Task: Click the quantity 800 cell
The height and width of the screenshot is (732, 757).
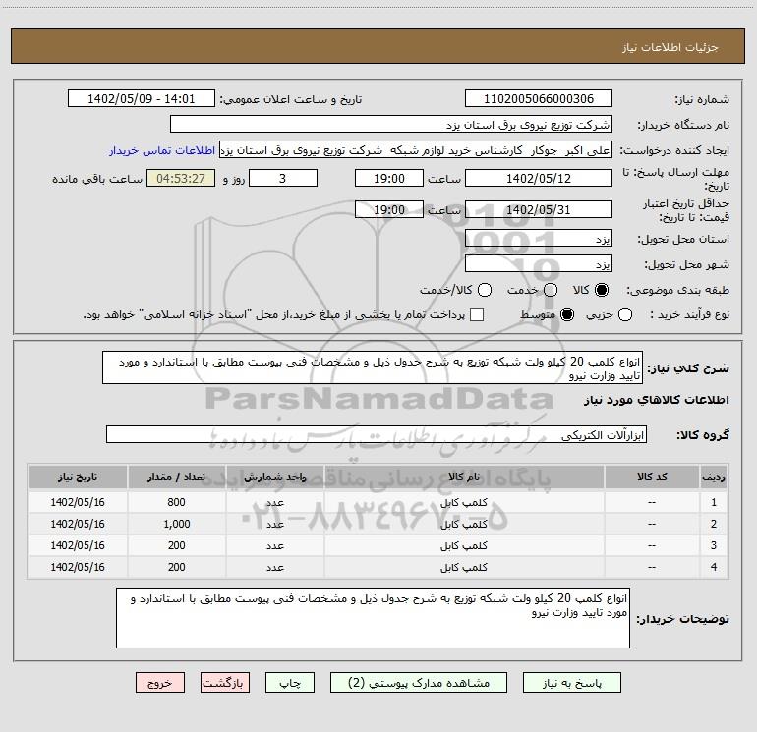Action: click(x=176, y=502)
